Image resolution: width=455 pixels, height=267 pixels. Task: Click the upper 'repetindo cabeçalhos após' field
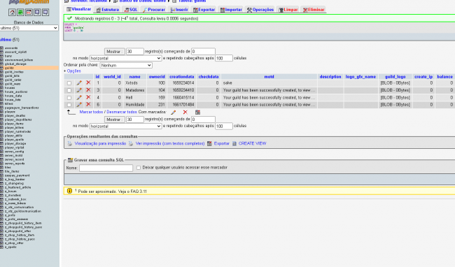224,58
